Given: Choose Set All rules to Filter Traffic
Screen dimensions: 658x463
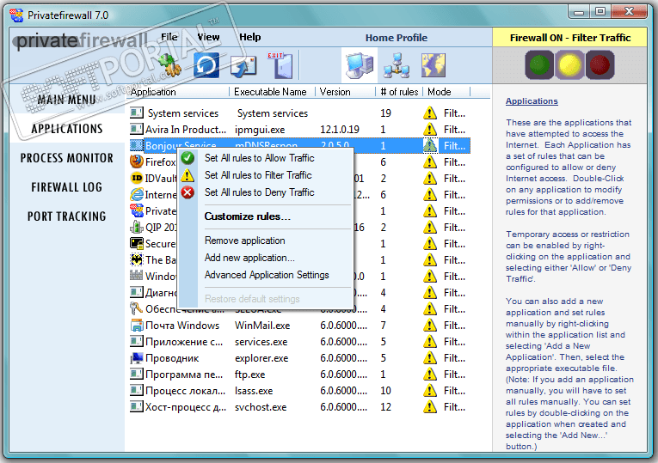Looking at the screenshot, I should coord(258,175).
